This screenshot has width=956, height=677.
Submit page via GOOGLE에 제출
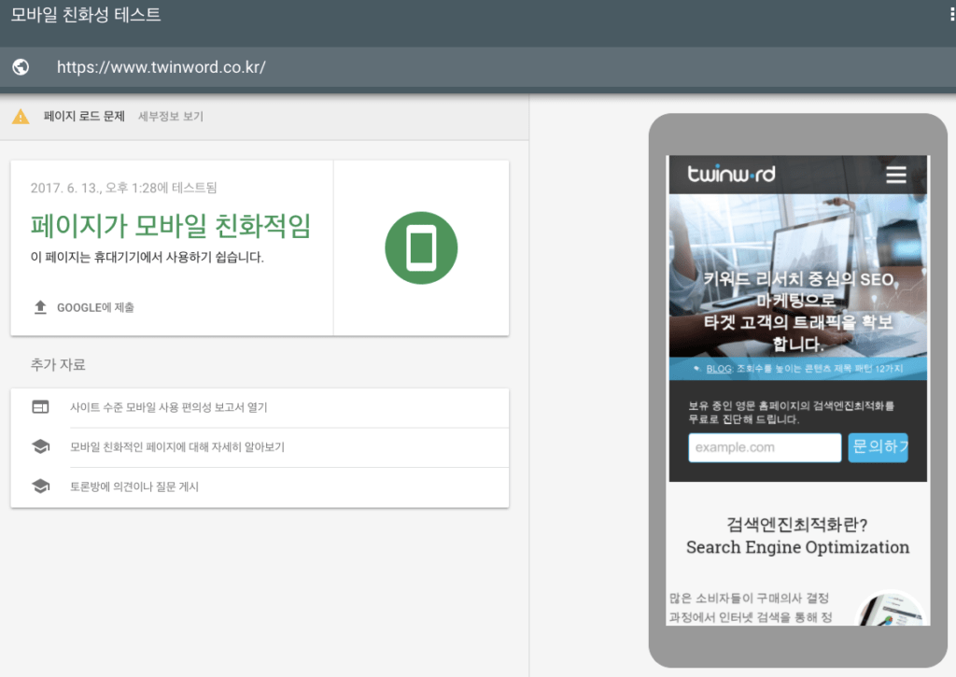pyautogui.click(x=84, y=307)
